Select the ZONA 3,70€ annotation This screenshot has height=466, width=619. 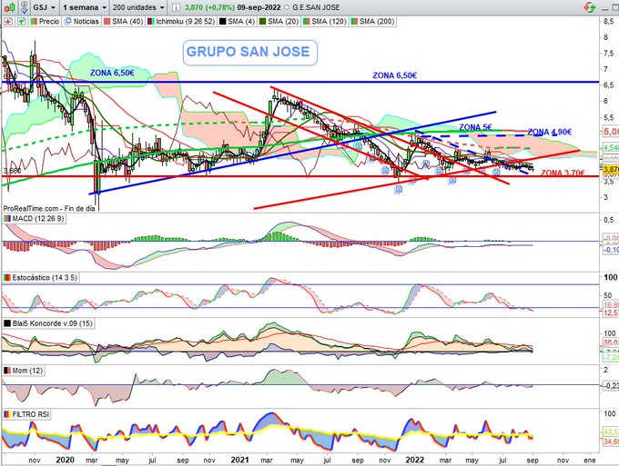click(563, 173)
